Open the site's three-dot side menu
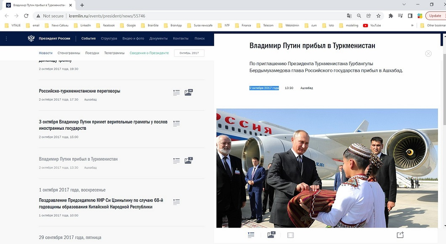 pyautogui.click(x=6, y=38)
